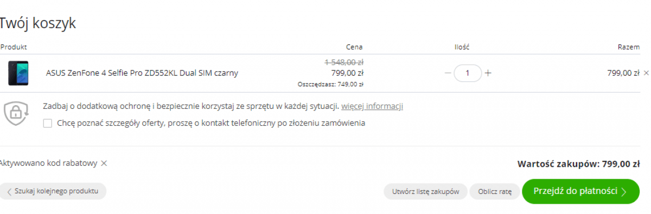Remove ASUS ZenFone from the cart
Screen dimensions: 651x214
click(646, 73)
